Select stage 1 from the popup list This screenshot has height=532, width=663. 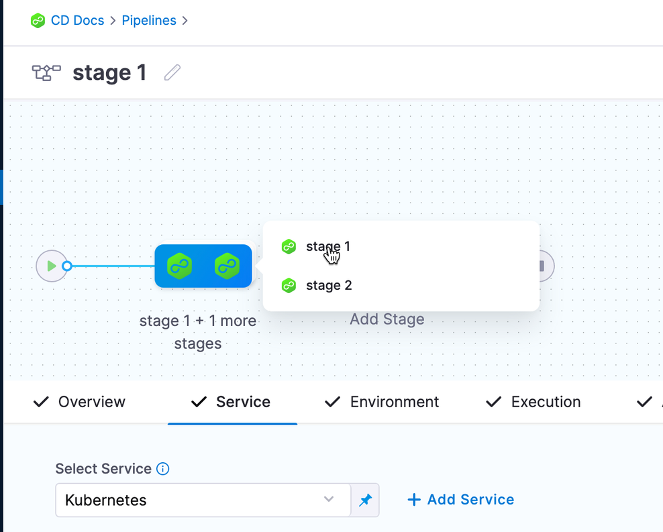click(x=327, y=247)
